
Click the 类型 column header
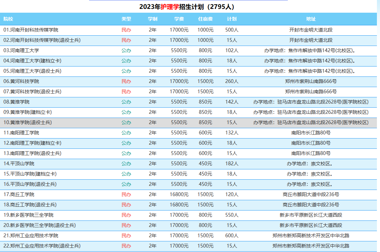(126, 19)
